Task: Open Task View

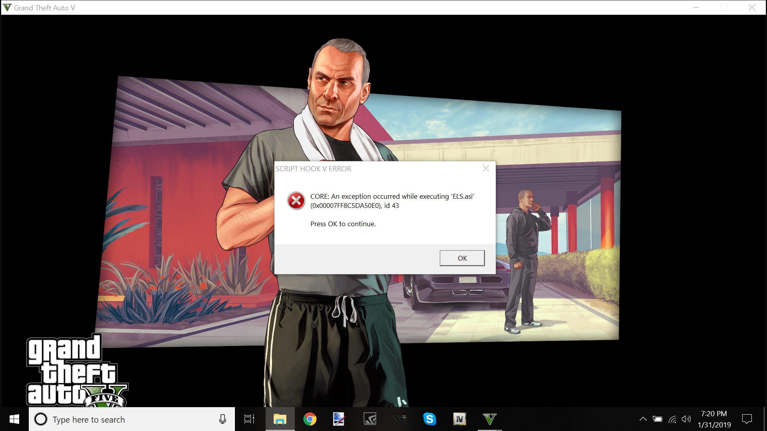Action: click(x=249, y=419)
